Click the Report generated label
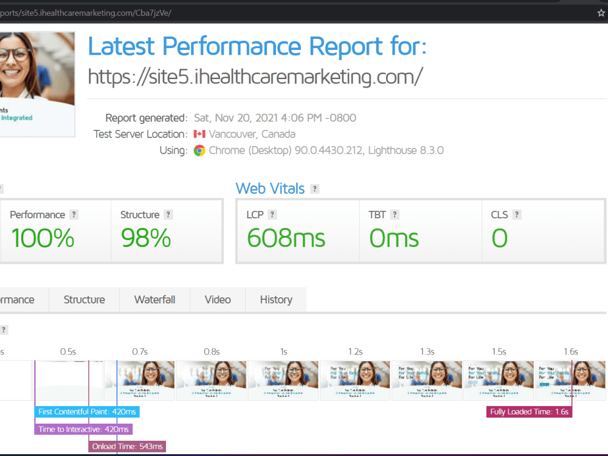608x456 pixels. tap(147, 118)
